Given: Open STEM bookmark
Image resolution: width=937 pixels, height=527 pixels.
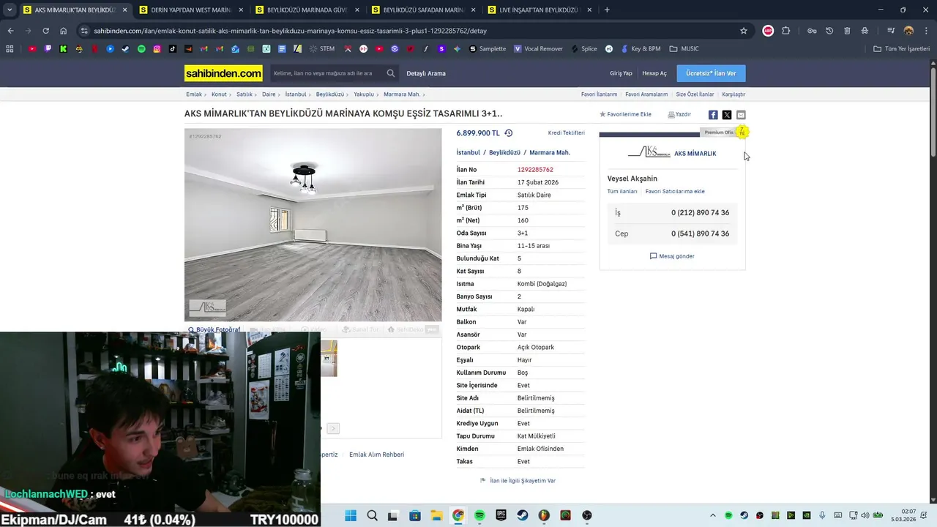Looking at the screenshot, I should coord(321,49).
